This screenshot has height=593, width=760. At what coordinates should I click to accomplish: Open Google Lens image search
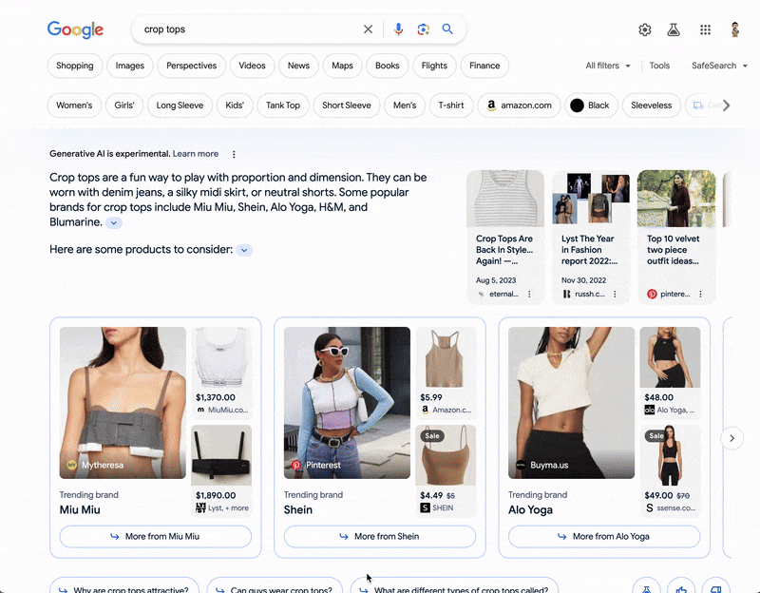(x=423, y=29)
